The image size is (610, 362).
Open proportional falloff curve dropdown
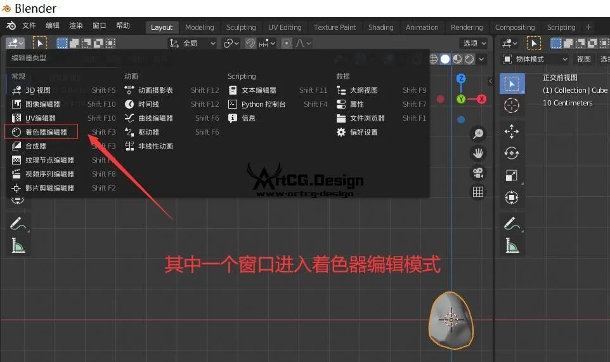304,43
